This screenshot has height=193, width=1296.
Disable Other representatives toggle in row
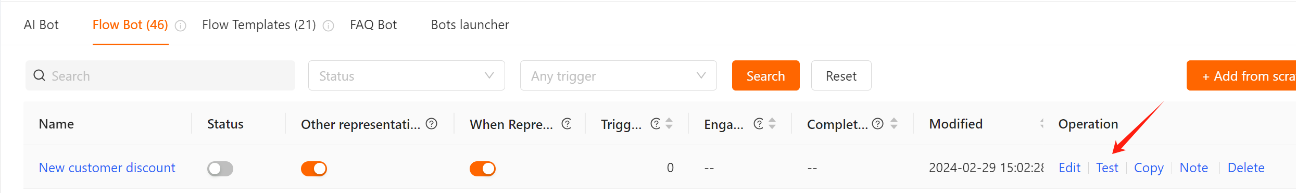314,169
